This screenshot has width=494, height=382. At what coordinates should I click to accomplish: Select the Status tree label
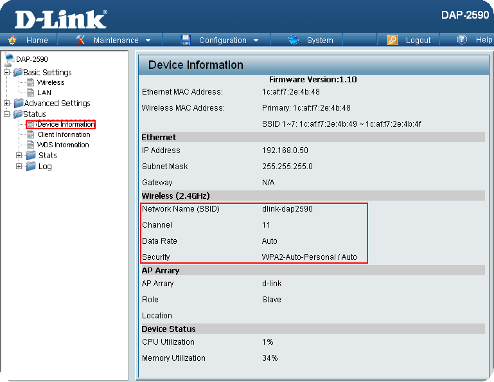coord(35,114)
